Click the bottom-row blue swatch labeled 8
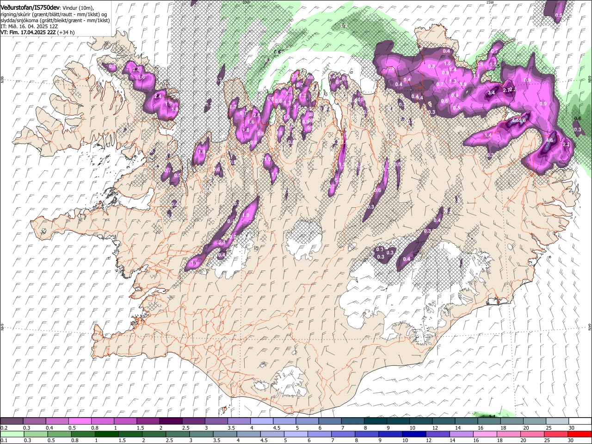Viewport: 592px width, 444px height. [x=367, y=434]
